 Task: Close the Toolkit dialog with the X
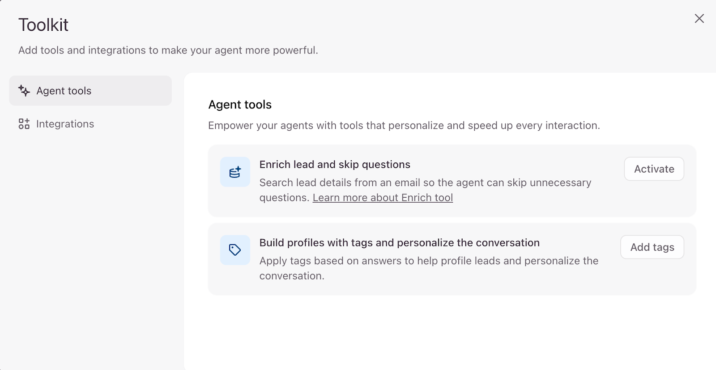699,18
